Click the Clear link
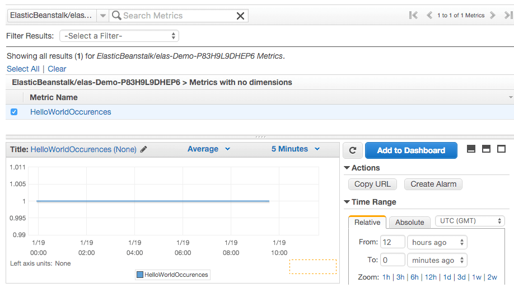 pos(57,69)
